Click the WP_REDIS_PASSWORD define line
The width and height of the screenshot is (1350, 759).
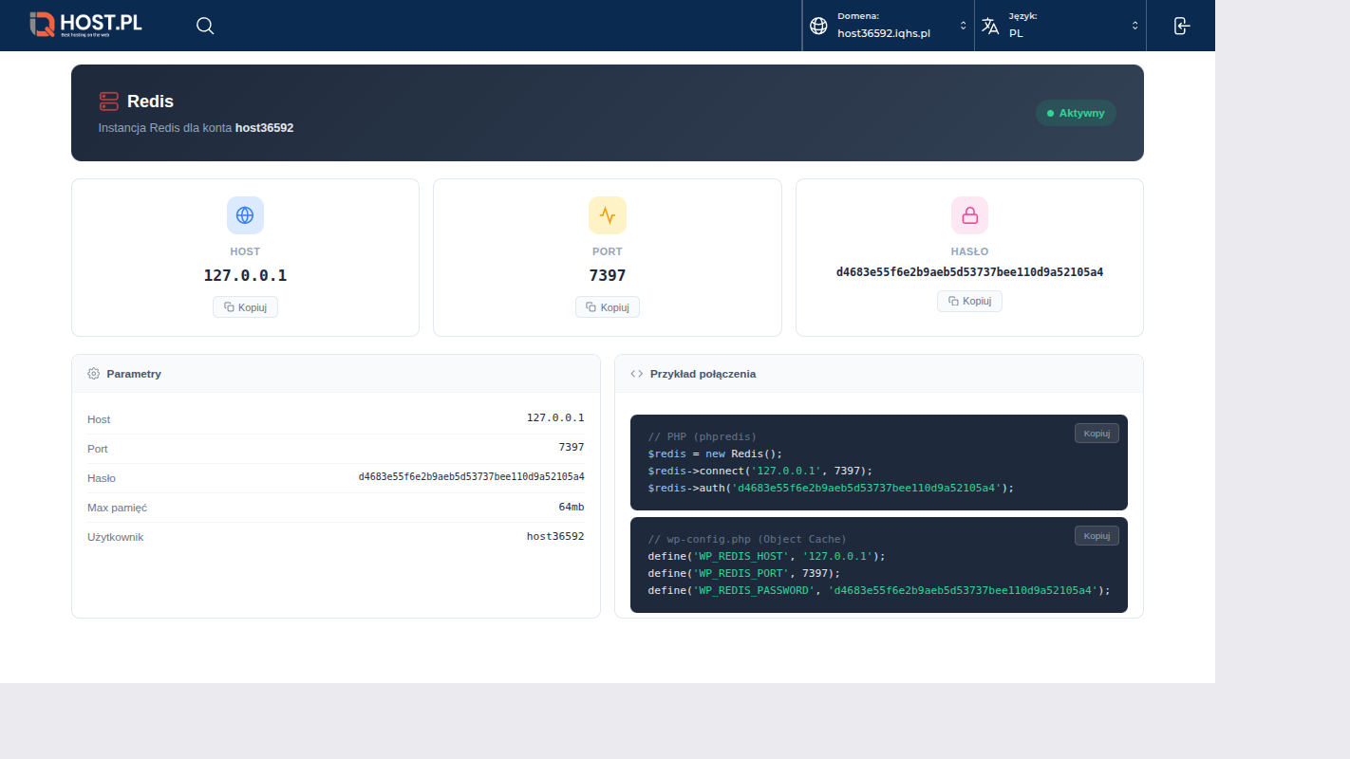coord(879,590)
